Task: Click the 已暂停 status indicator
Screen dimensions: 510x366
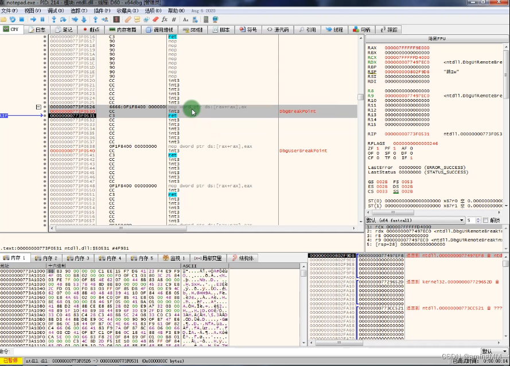Action: click(11, 360)
